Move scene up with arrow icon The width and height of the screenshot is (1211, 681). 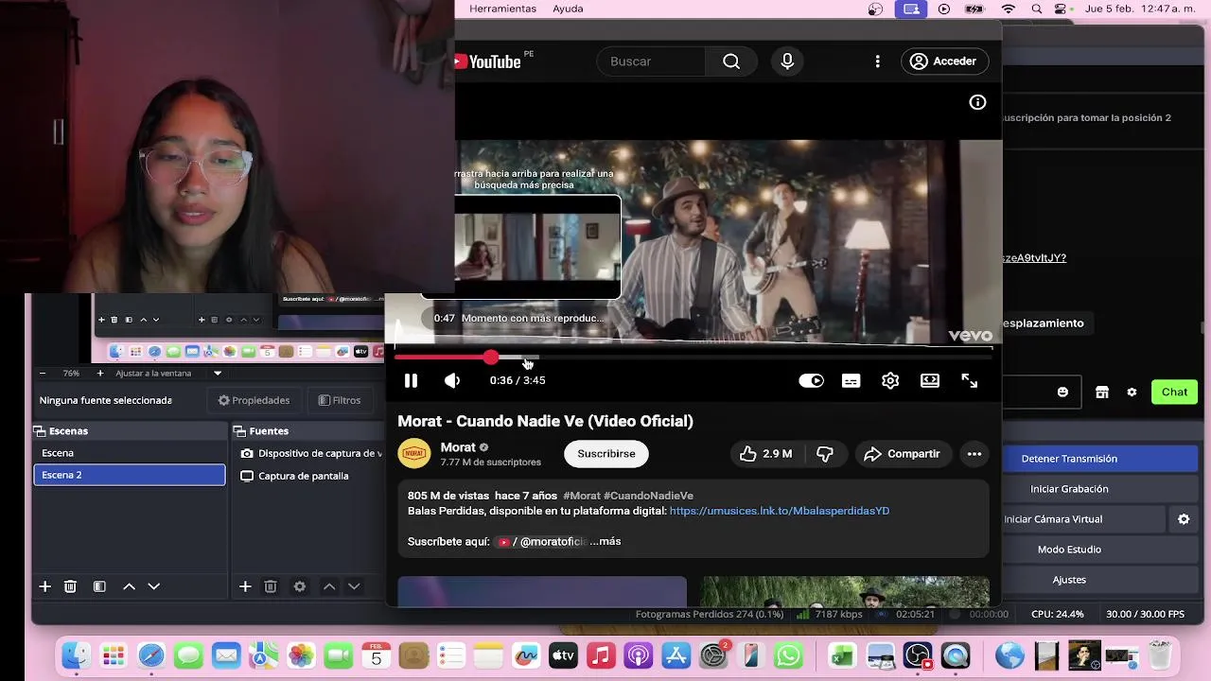[130, 586]
